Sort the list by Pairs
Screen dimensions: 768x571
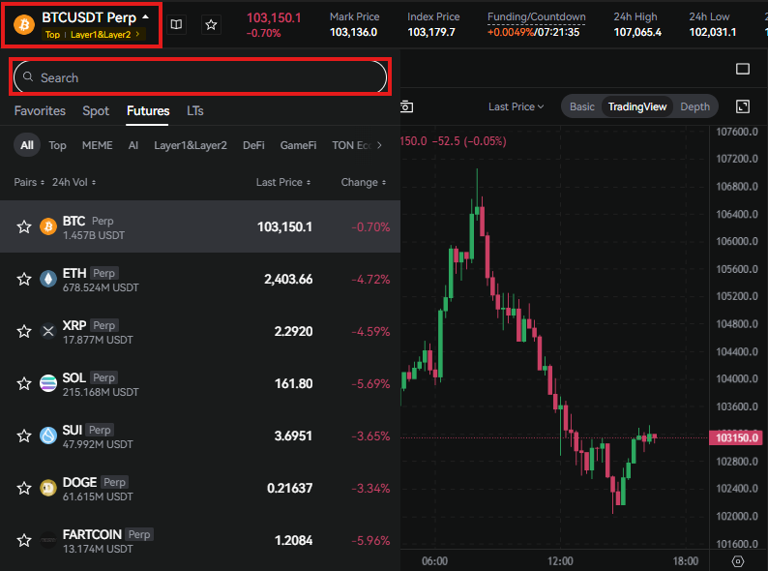click(29, 182)
